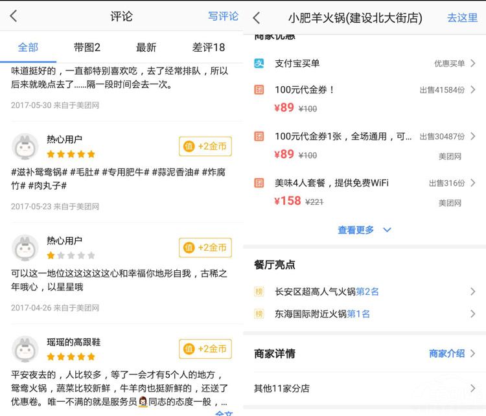Click 团 icon beside 100元代金券！
Image resolution: width=486 pixels, height=416 pixels.
(x=259, y=90)
